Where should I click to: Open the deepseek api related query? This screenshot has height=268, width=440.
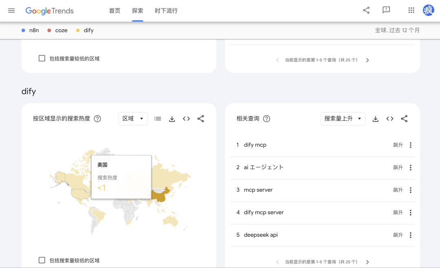(261, 235)
